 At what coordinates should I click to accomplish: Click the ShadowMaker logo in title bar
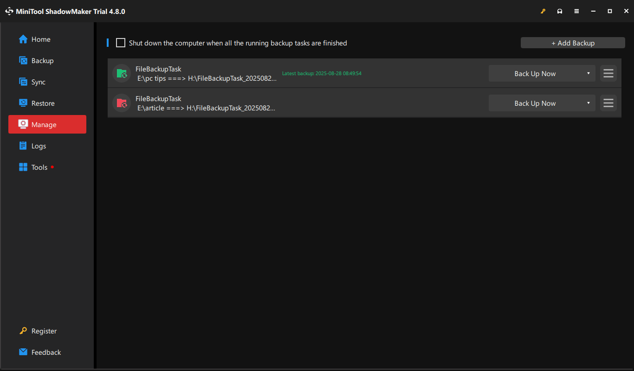[9, 11]
